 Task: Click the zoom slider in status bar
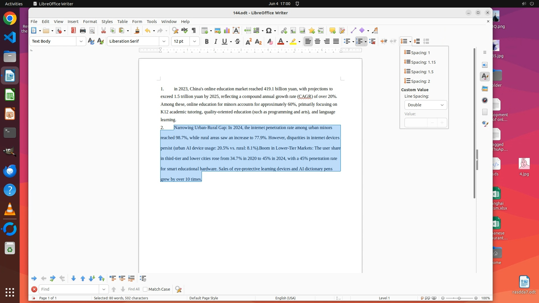pyautogui.click(x=459, y=298)
